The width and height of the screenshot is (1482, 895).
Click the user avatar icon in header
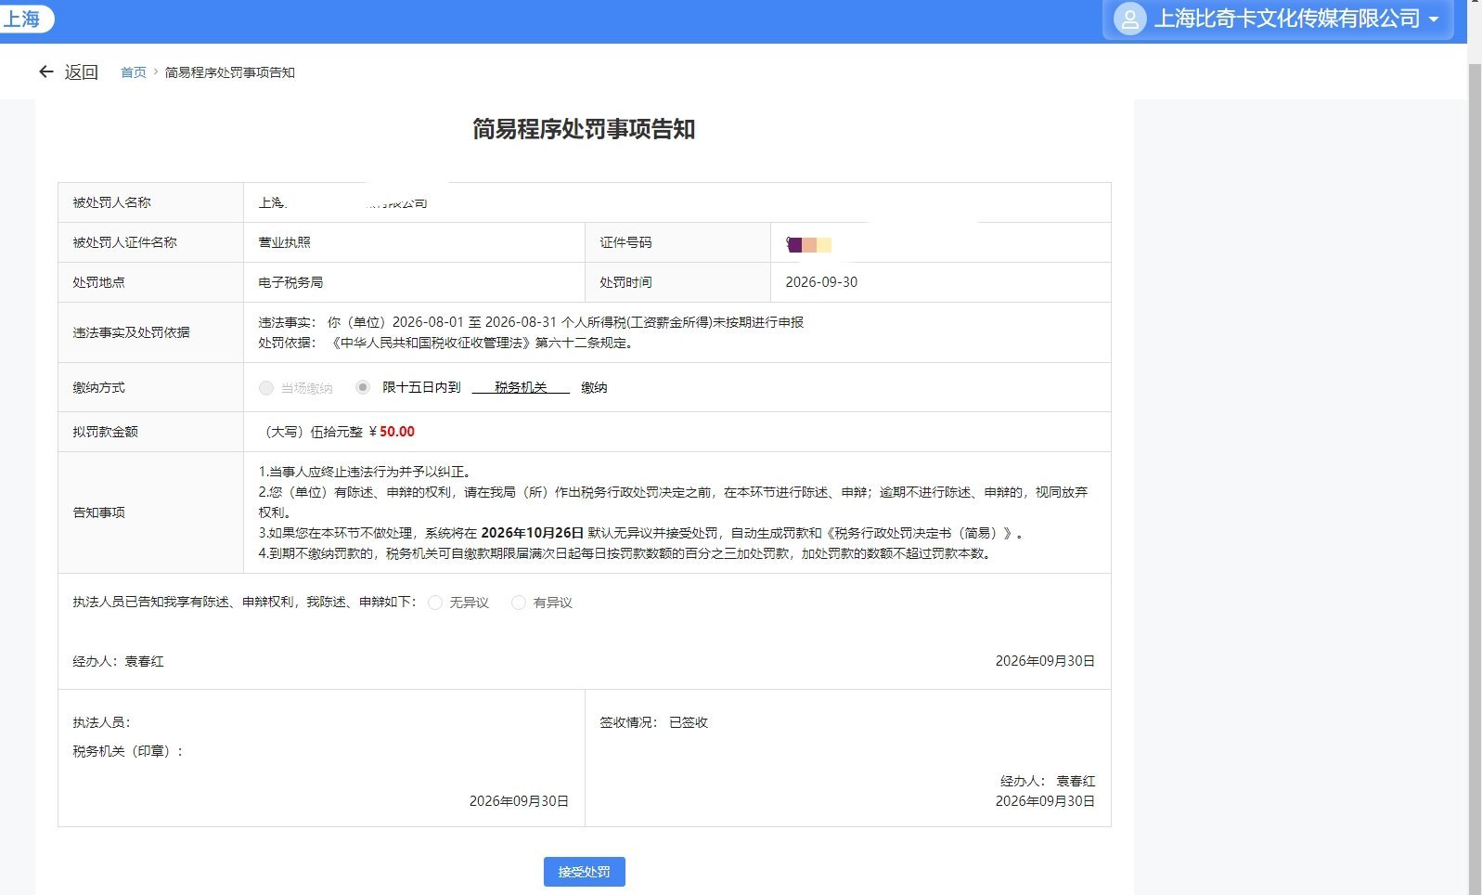click(x=1129, y=19)
